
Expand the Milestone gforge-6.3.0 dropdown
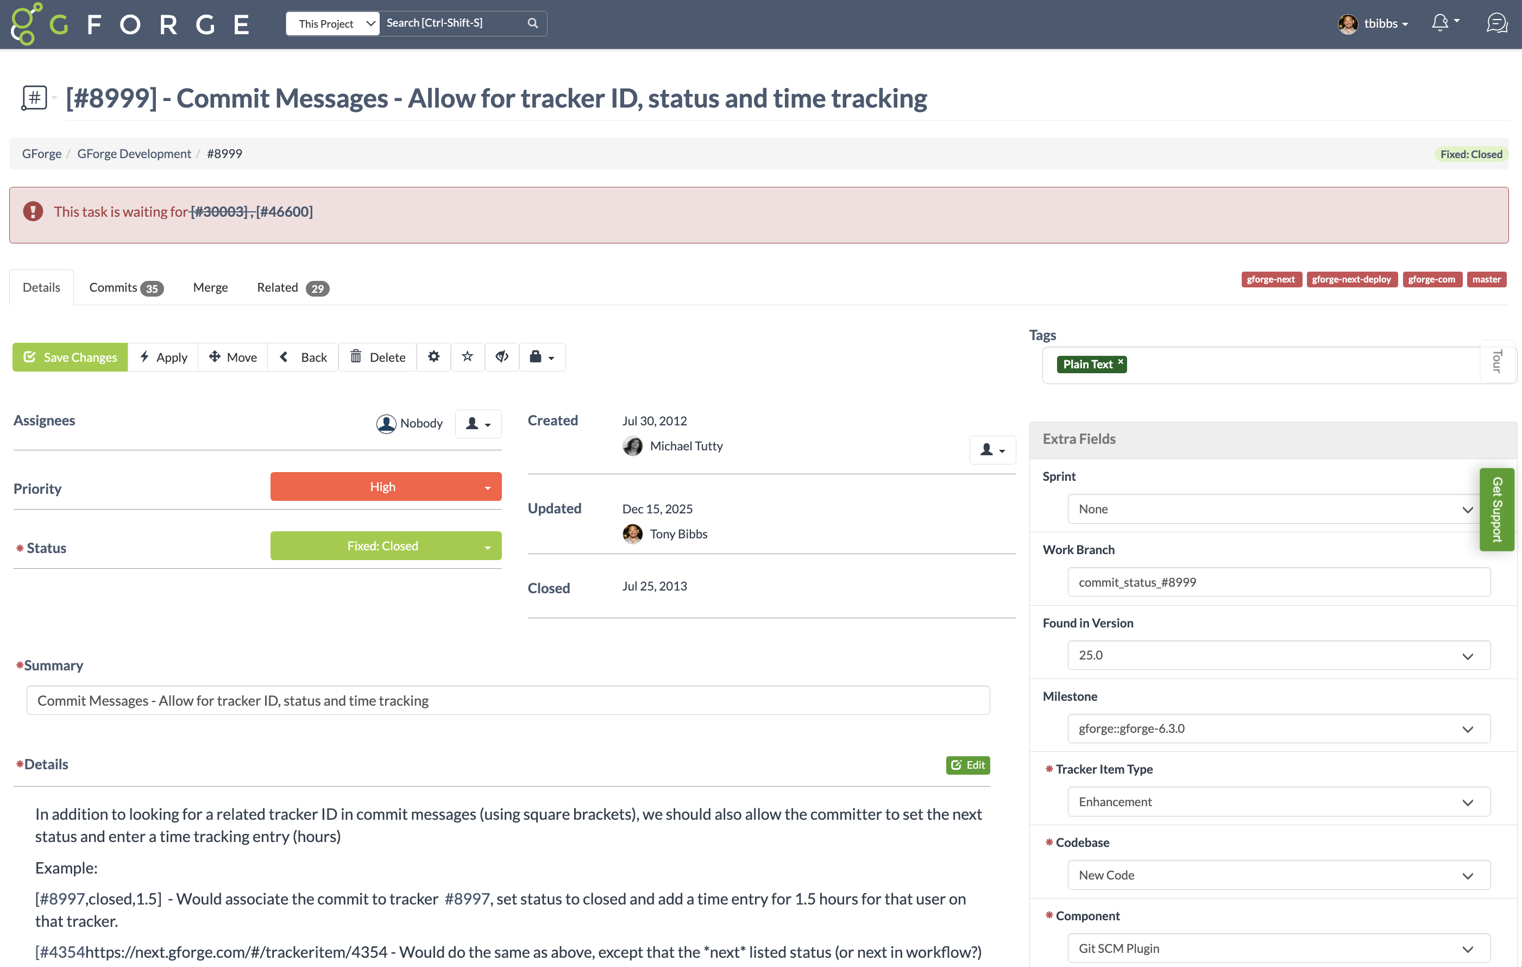click(x=1278, y=729)
